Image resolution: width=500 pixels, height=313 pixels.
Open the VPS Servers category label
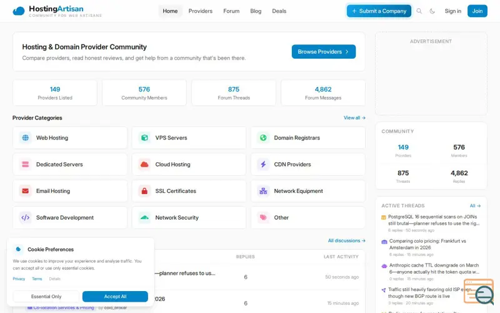point(171,138)
